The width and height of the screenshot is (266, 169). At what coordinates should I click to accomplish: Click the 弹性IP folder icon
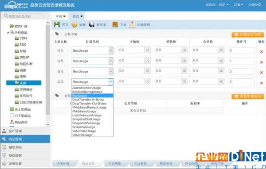point(17,58)
